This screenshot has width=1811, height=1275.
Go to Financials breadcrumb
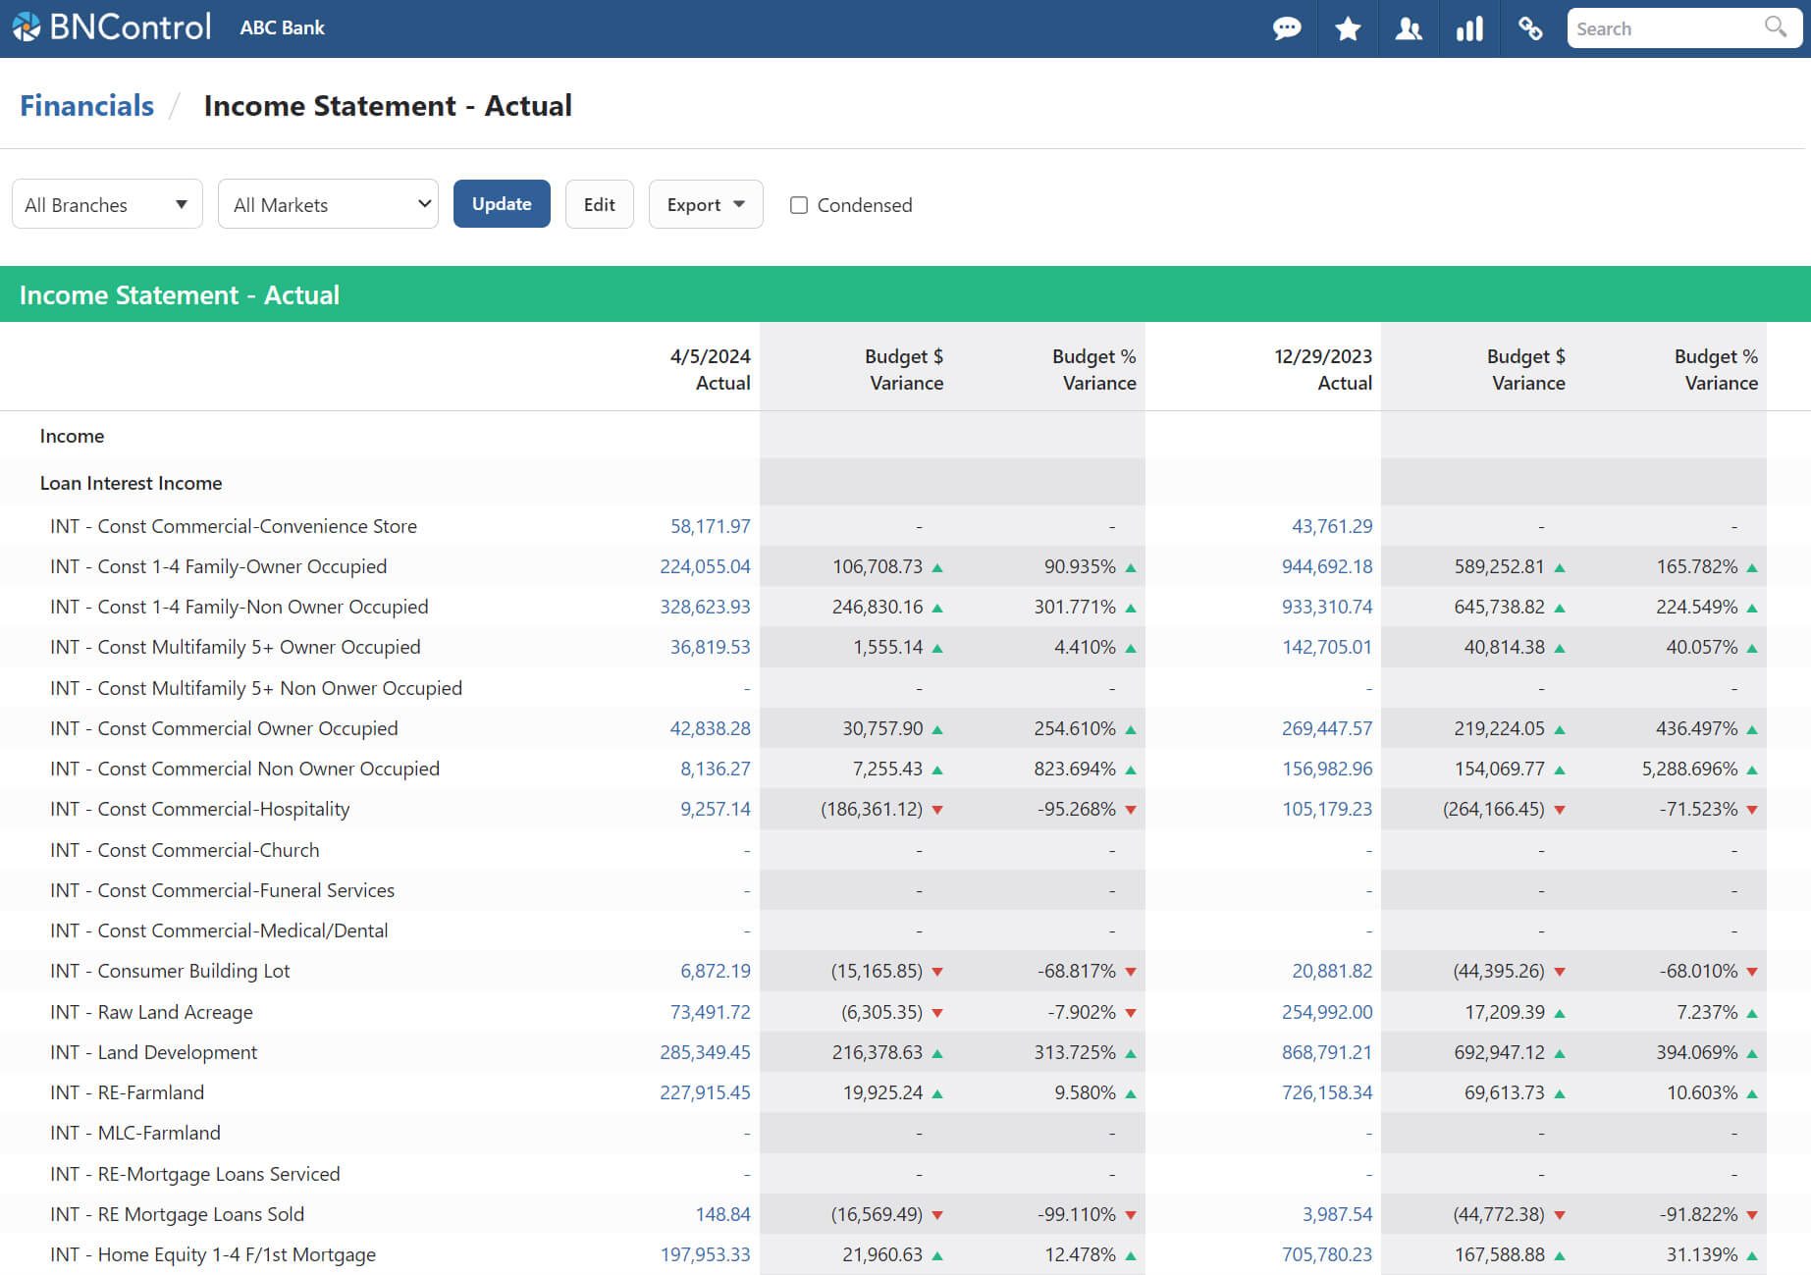[86, 106]
